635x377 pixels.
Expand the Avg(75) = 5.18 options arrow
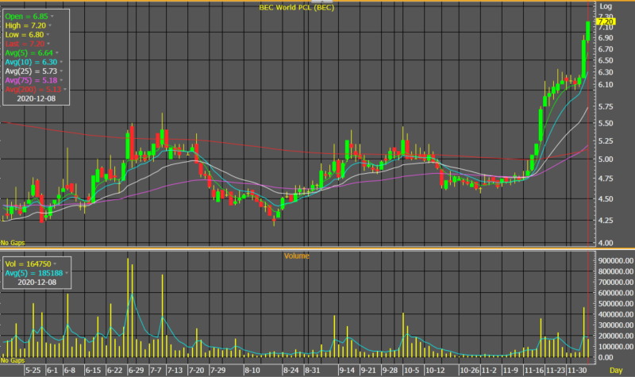tap(61, 81)
